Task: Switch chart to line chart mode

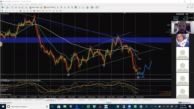Action: tap(65, 7)
